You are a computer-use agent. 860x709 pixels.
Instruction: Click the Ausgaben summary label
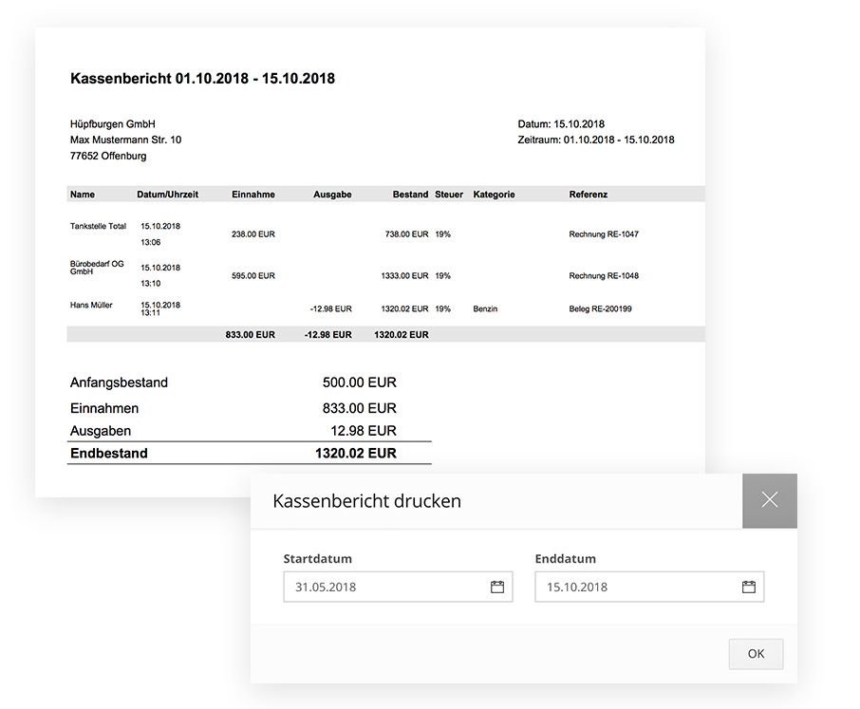101,431
